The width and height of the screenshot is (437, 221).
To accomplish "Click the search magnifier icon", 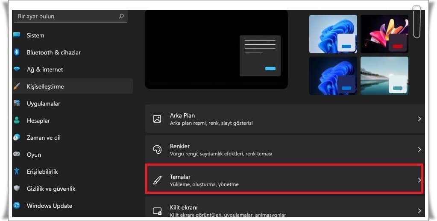I will (121, 16).
